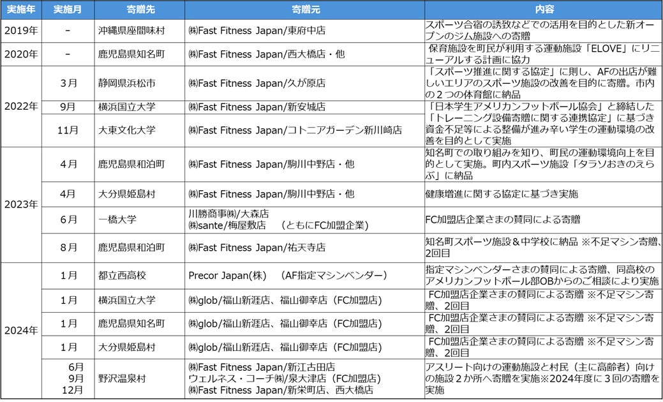663x402 pixels.
Task: Select the 2019年 year cell
Action: [x=20, y=31]
